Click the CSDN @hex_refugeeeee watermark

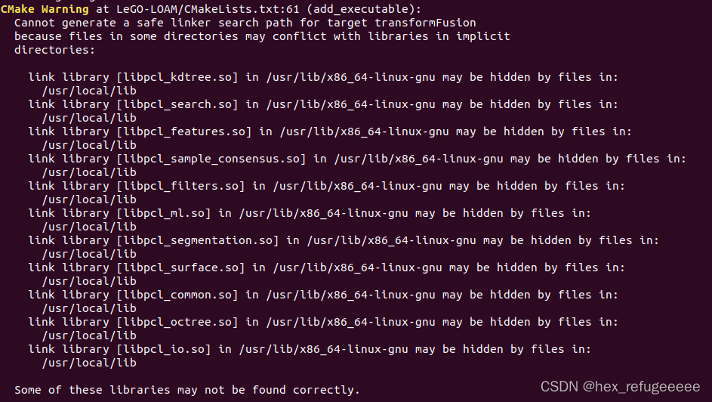[x=621, y=387]
